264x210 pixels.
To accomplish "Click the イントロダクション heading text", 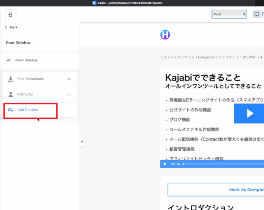I will [x=201, y=207].
